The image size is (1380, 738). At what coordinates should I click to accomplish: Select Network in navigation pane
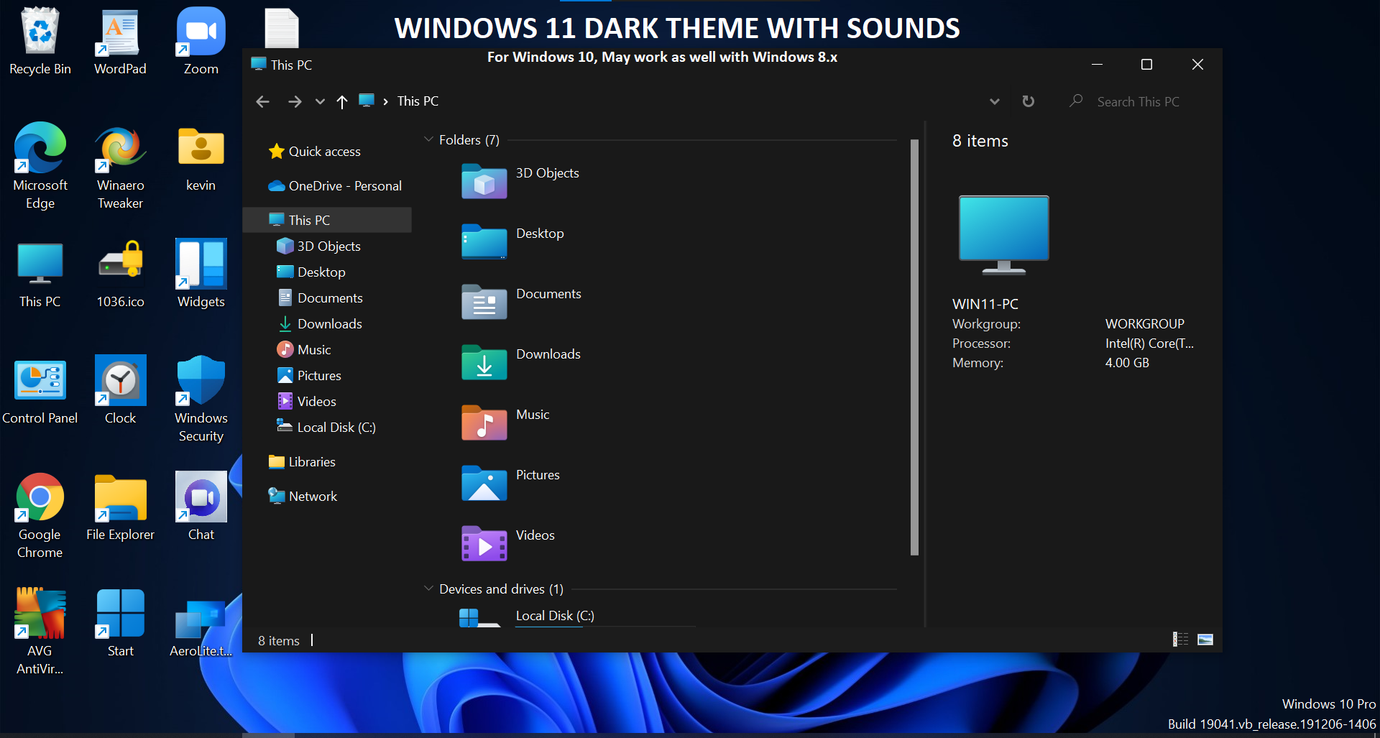click(303, 497)
